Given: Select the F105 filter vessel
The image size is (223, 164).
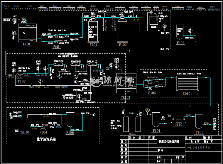Looking at the screenshot, I should 199,121.
